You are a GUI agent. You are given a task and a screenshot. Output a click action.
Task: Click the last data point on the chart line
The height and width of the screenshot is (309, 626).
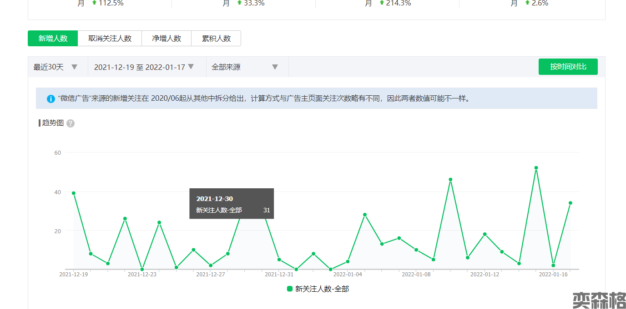click(570, 203)
